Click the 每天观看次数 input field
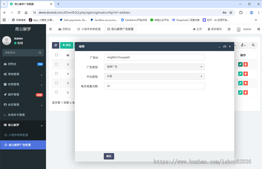The width and height of the screenshot is (262, 169). pos(154,86)
